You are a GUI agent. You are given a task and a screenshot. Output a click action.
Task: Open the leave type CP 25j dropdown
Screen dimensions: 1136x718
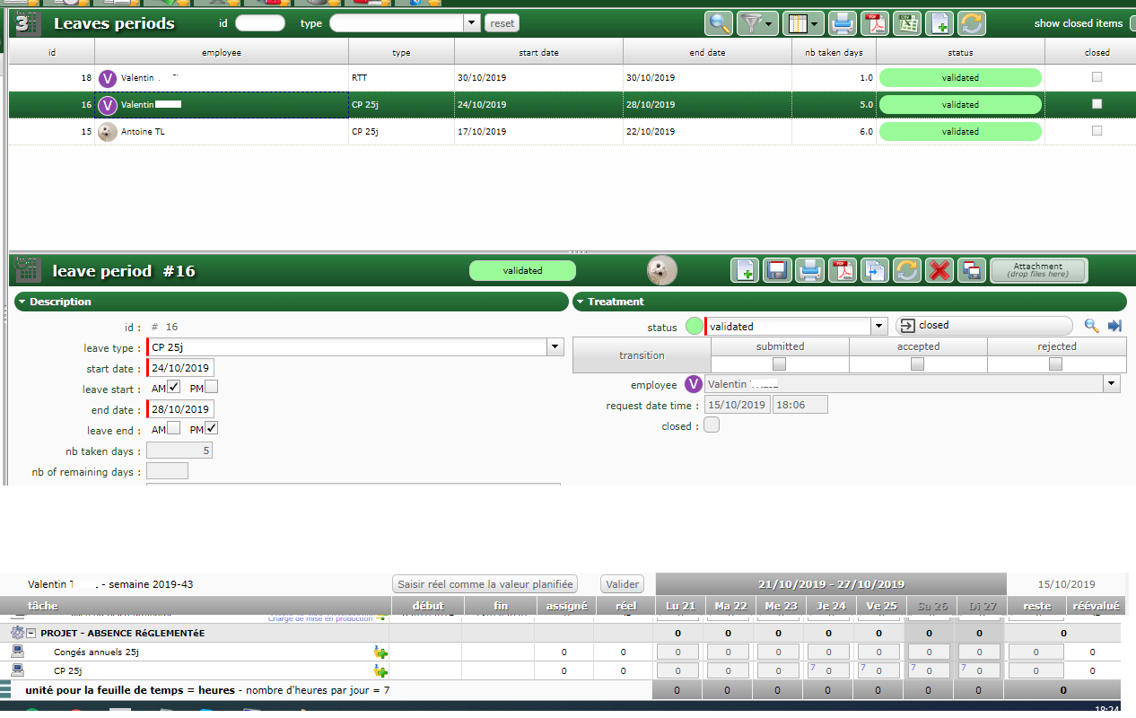555,347
